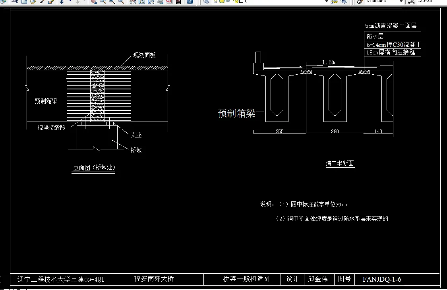The width and height of the screenshot is (447, 290).
Task: Select the Match Properties brush tool
Action: (42, 2)
